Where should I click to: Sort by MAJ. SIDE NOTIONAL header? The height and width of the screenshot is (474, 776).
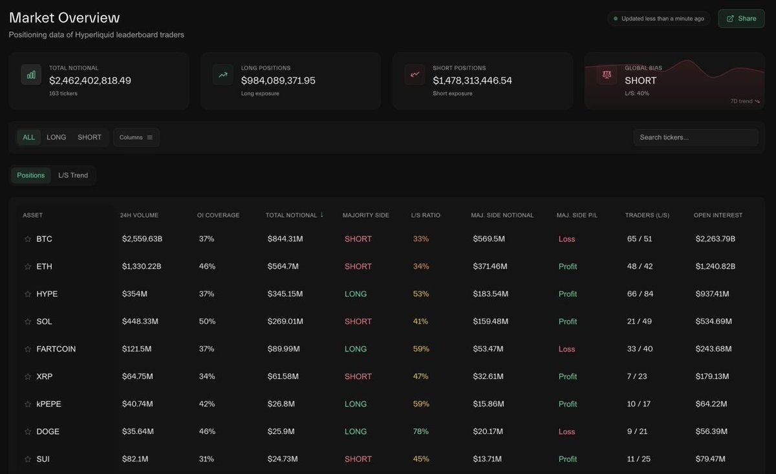tap(502, 215)
